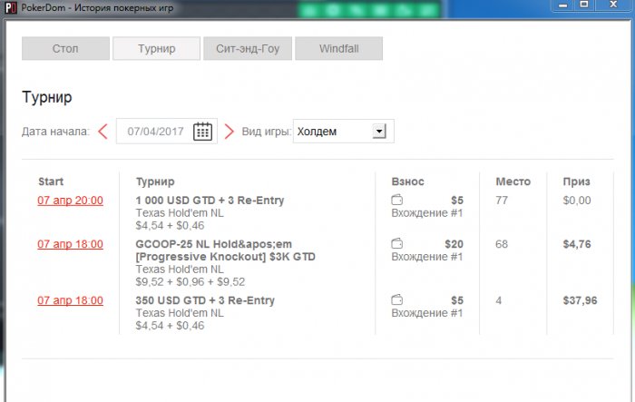This screenshot has width=635, height=402.
Task: Click wallet icon for GCOOP-25 $20 entry
Action: click(397, 243)
